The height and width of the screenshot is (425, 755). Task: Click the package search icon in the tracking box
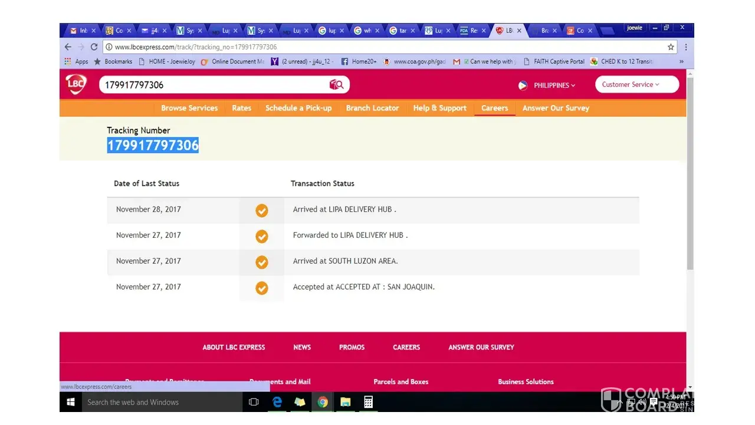point(336,85)
